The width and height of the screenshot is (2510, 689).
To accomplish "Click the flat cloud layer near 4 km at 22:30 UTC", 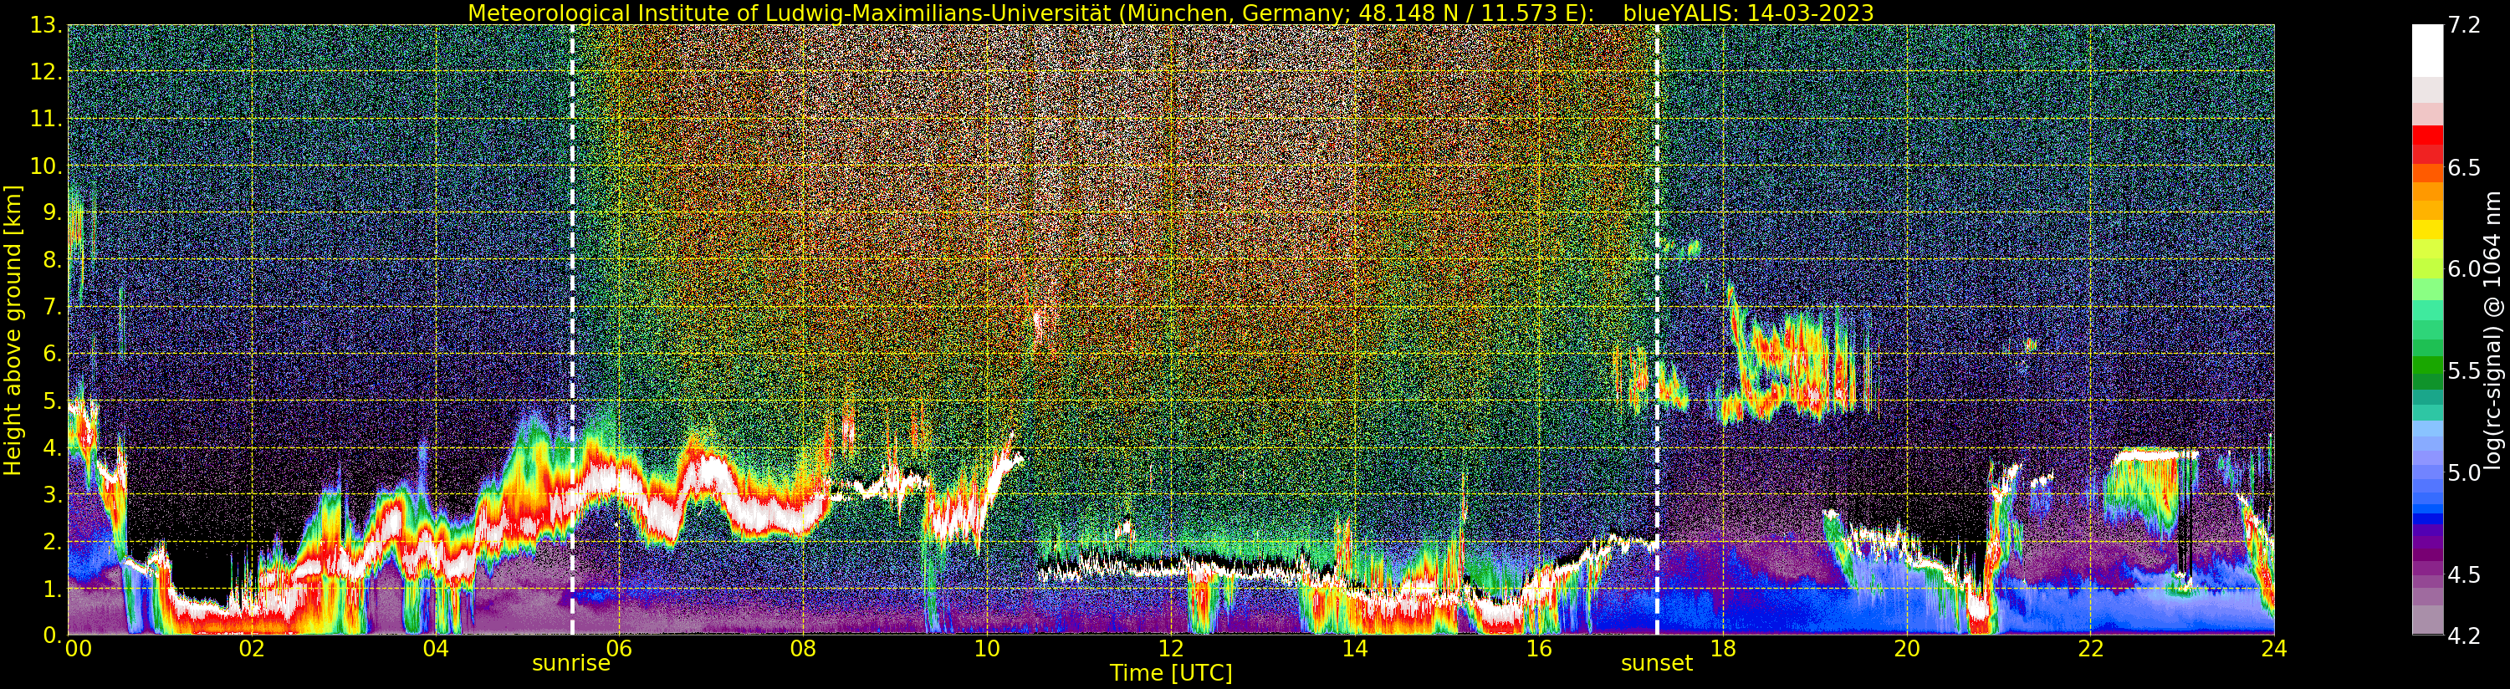I will (2155, 453).
